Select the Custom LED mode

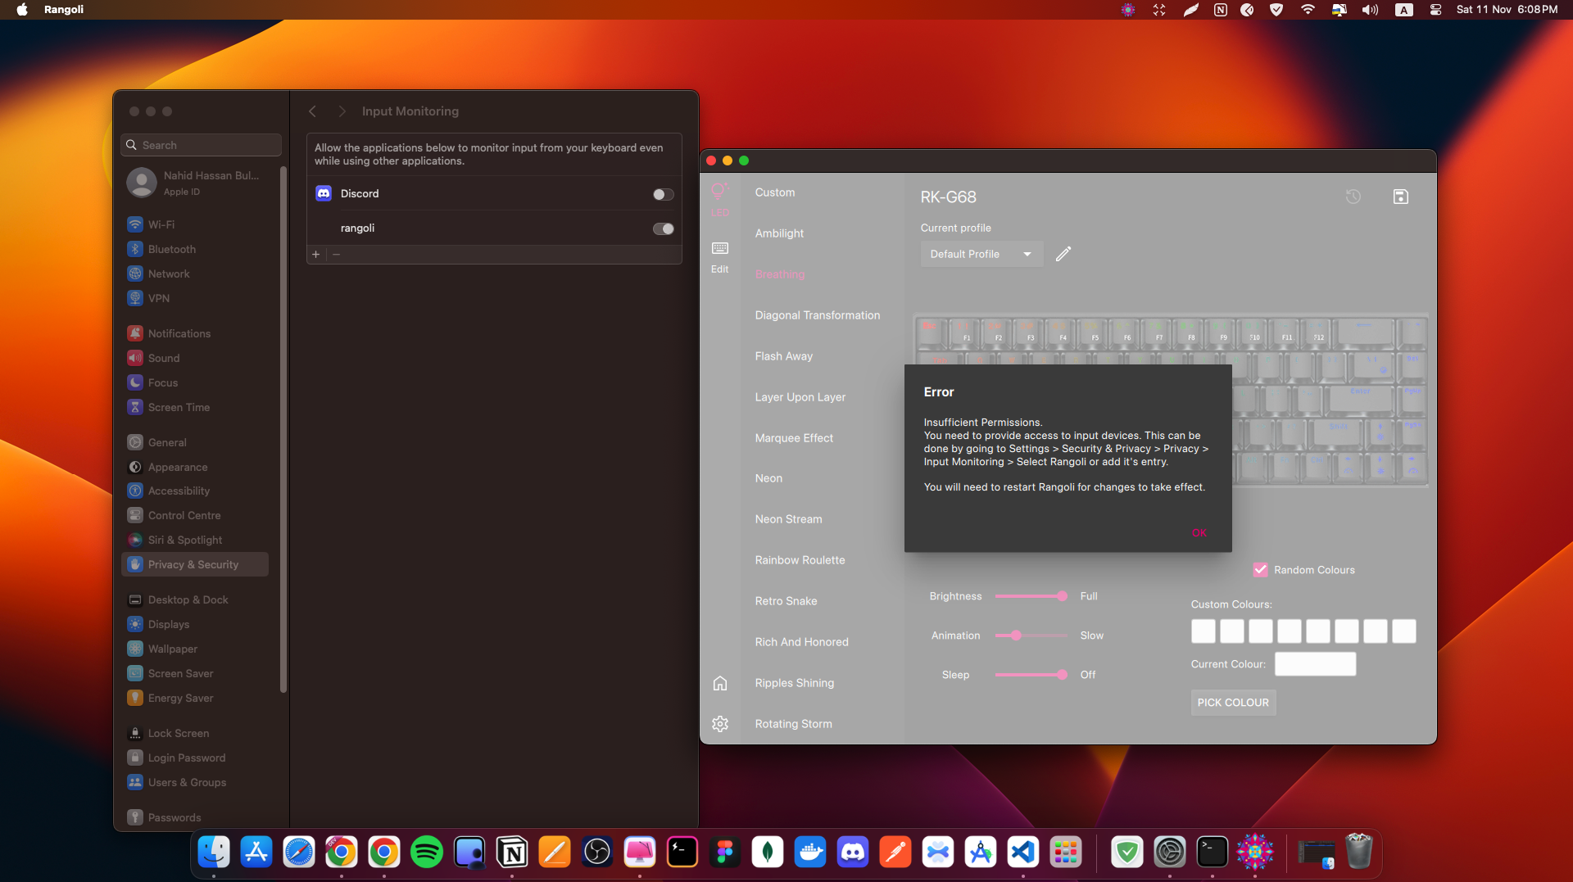point(775,192)
